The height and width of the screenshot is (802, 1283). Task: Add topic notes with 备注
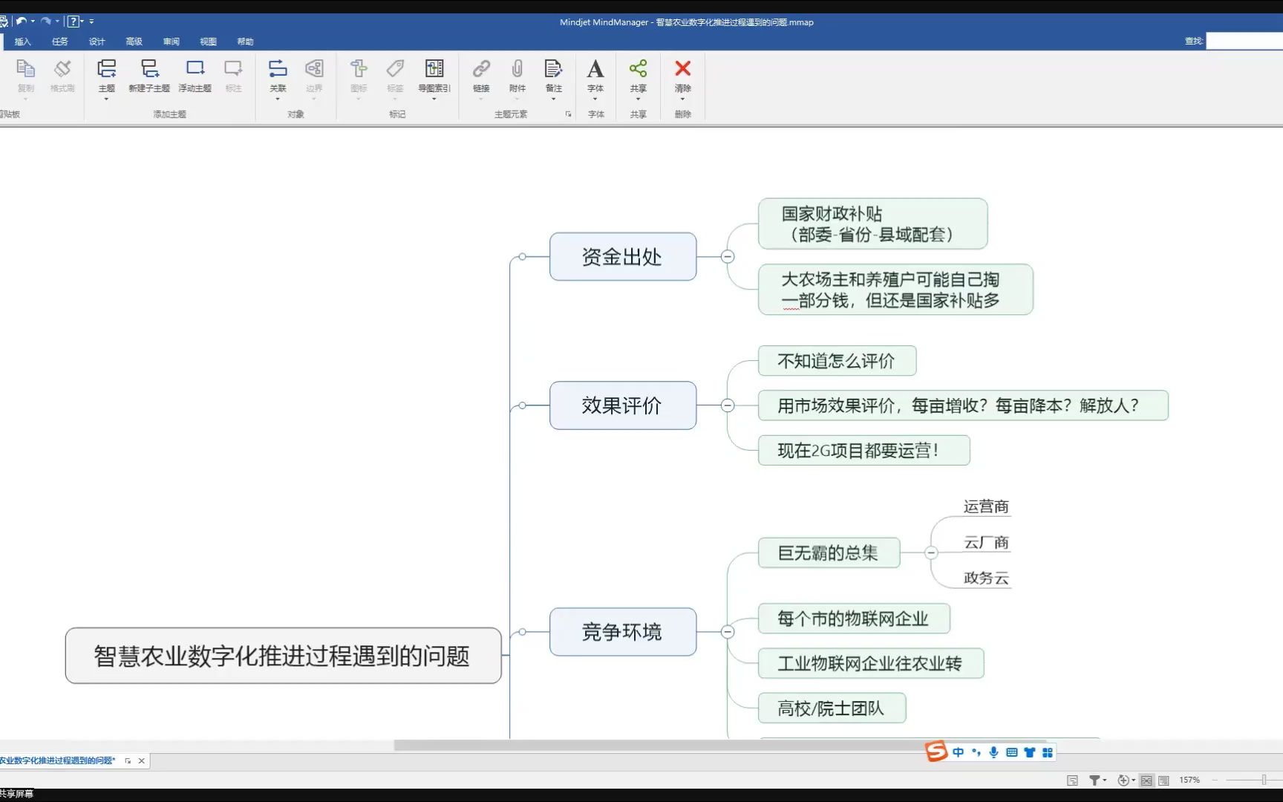pyautogui.click(x=554, y=69)
